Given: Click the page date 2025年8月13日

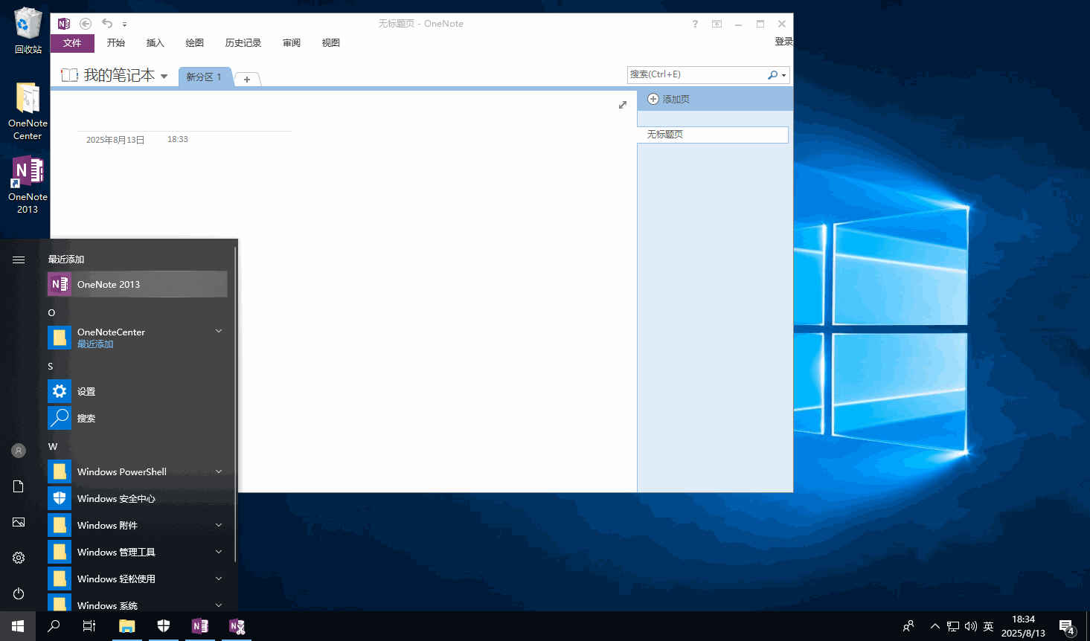Looking at the screenshot, I should pos(115,140).
